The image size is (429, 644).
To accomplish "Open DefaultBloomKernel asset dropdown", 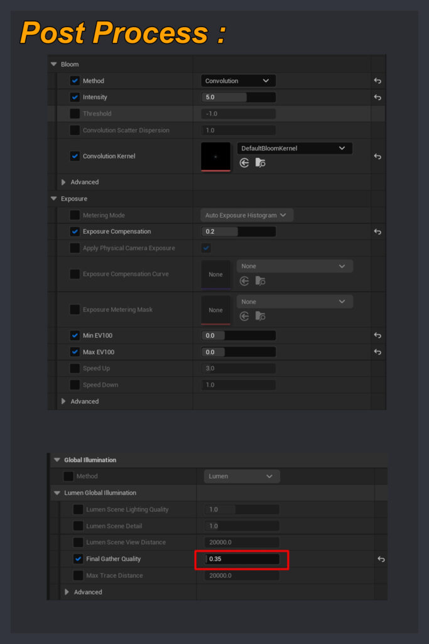I will (x=294, y=148).
